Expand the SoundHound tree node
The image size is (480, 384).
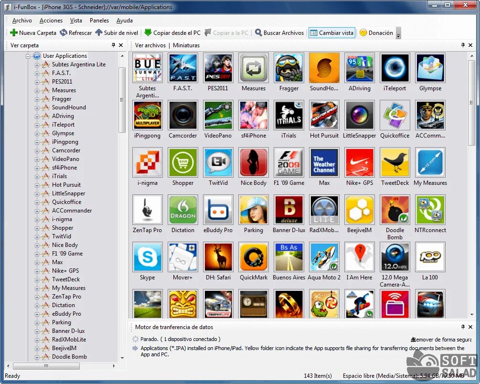point(37,108)
